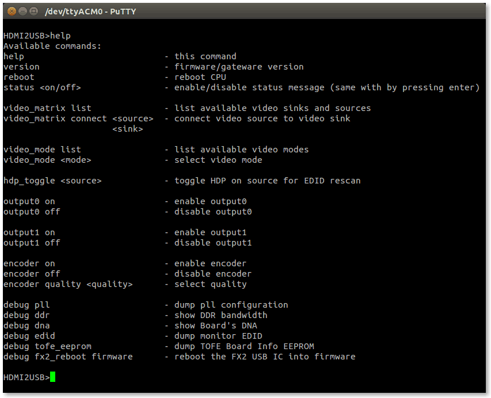Click the 'dump TOFE Board Info EEPROM' description

point(244,346)
